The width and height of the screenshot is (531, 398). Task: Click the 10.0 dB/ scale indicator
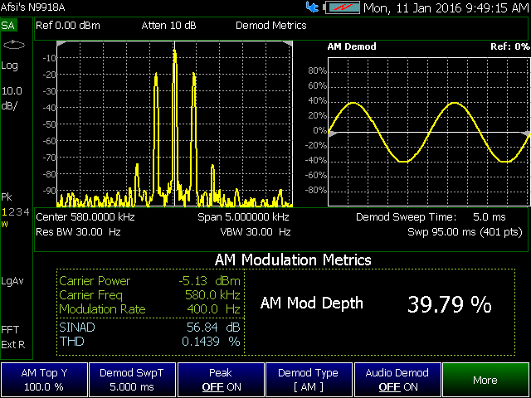point(12,99)
